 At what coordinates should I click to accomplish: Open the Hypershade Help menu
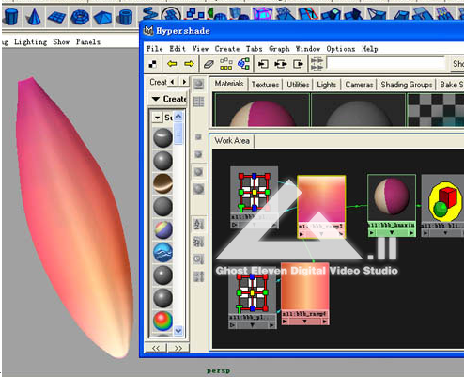pos(370,49)
